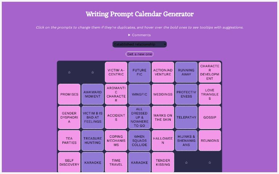
Task: Change the Time Travel prompt
Action: (x=116, y=162)
